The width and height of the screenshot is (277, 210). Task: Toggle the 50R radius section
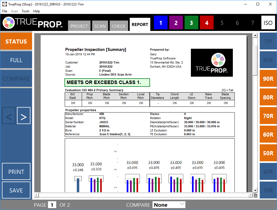(268, 153)
